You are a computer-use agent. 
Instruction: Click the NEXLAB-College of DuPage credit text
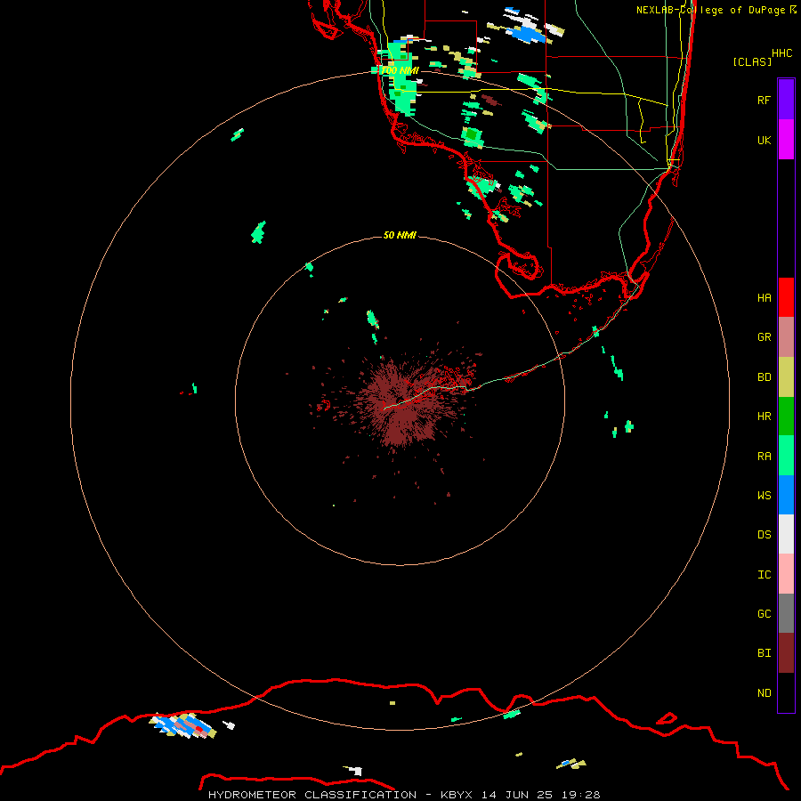[x=716, y=10]
